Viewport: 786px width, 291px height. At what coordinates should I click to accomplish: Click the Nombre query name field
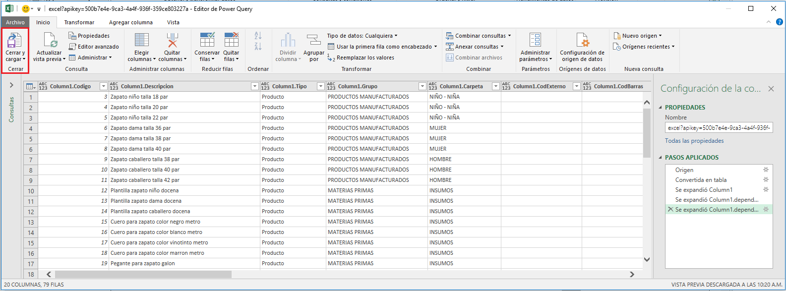[x=719, y=128]
